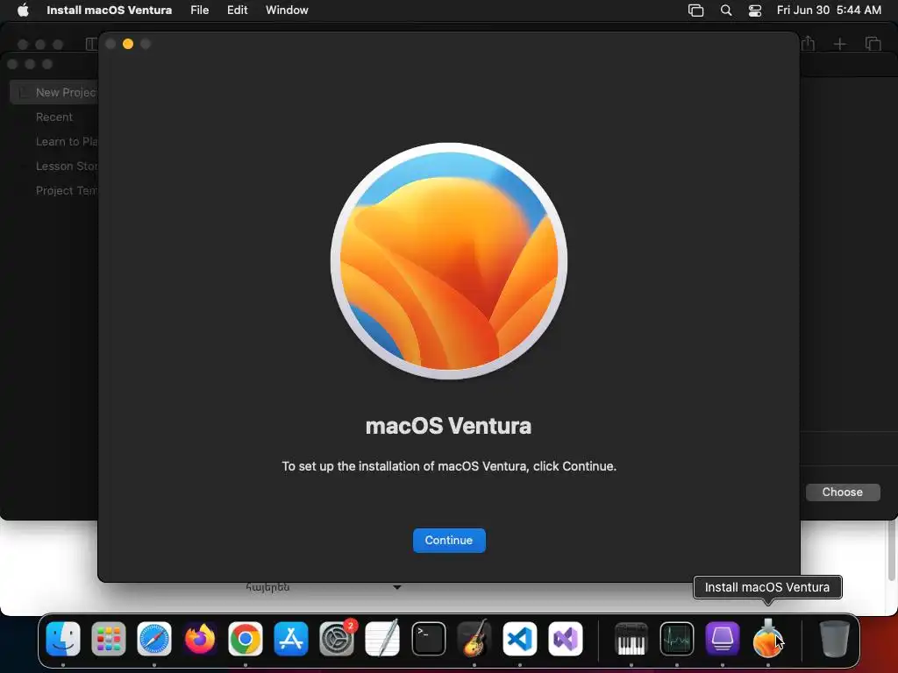Open Google Chrome from the Dock
Image resolution: width=898 pixels, height=673 pixels.
pyautogui.click(x=246, y=639)
